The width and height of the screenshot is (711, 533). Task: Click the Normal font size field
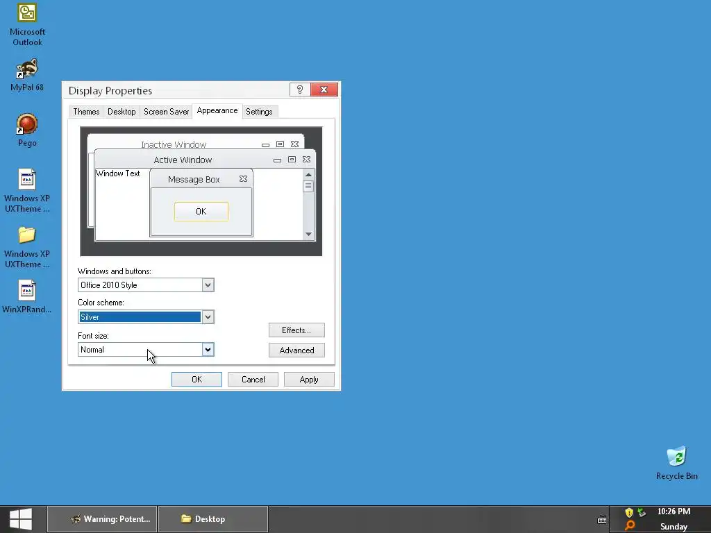[x=140, y=350]
